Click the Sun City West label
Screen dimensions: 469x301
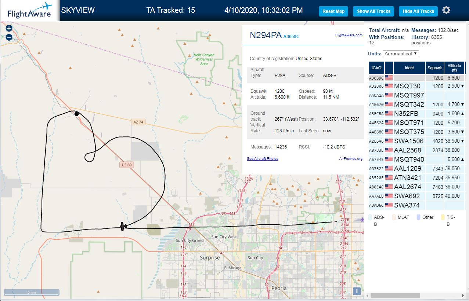pyautogui.click(x=224, y=237)
